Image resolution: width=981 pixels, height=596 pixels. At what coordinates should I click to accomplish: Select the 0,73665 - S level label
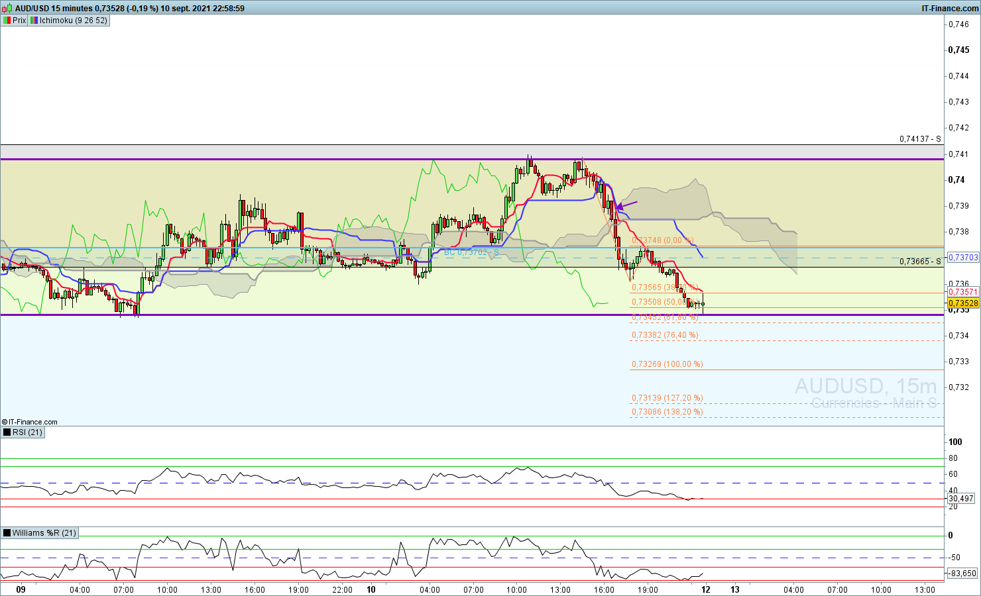coord(920,262)
